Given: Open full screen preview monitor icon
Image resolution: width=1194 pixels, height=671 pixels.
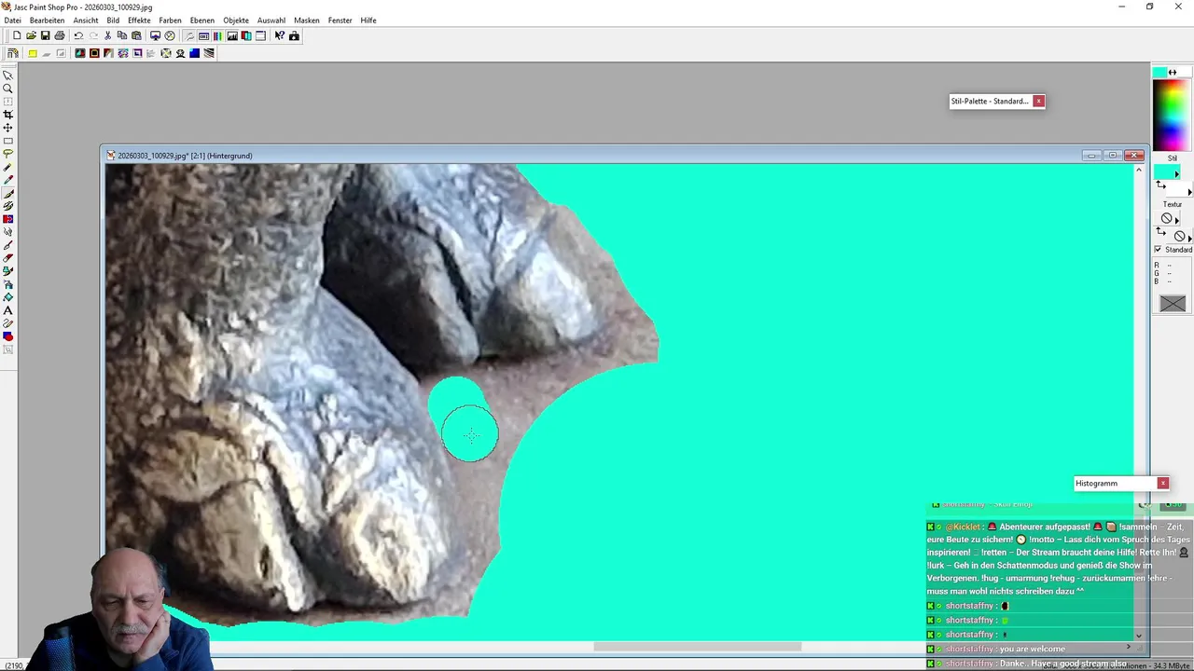Looking at the screenshot, I should point(155,35).
